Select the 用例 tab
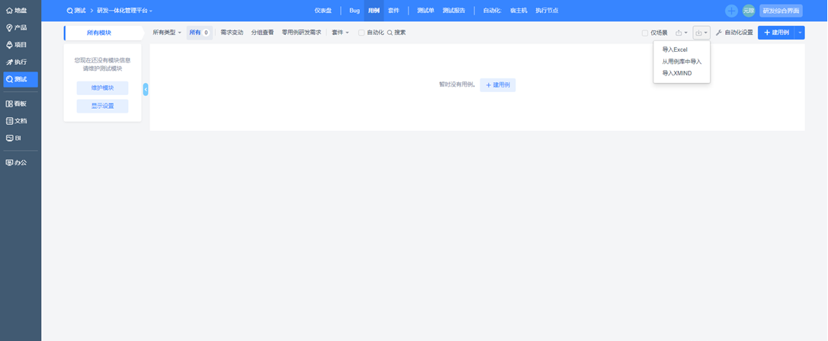 point(374,11)
